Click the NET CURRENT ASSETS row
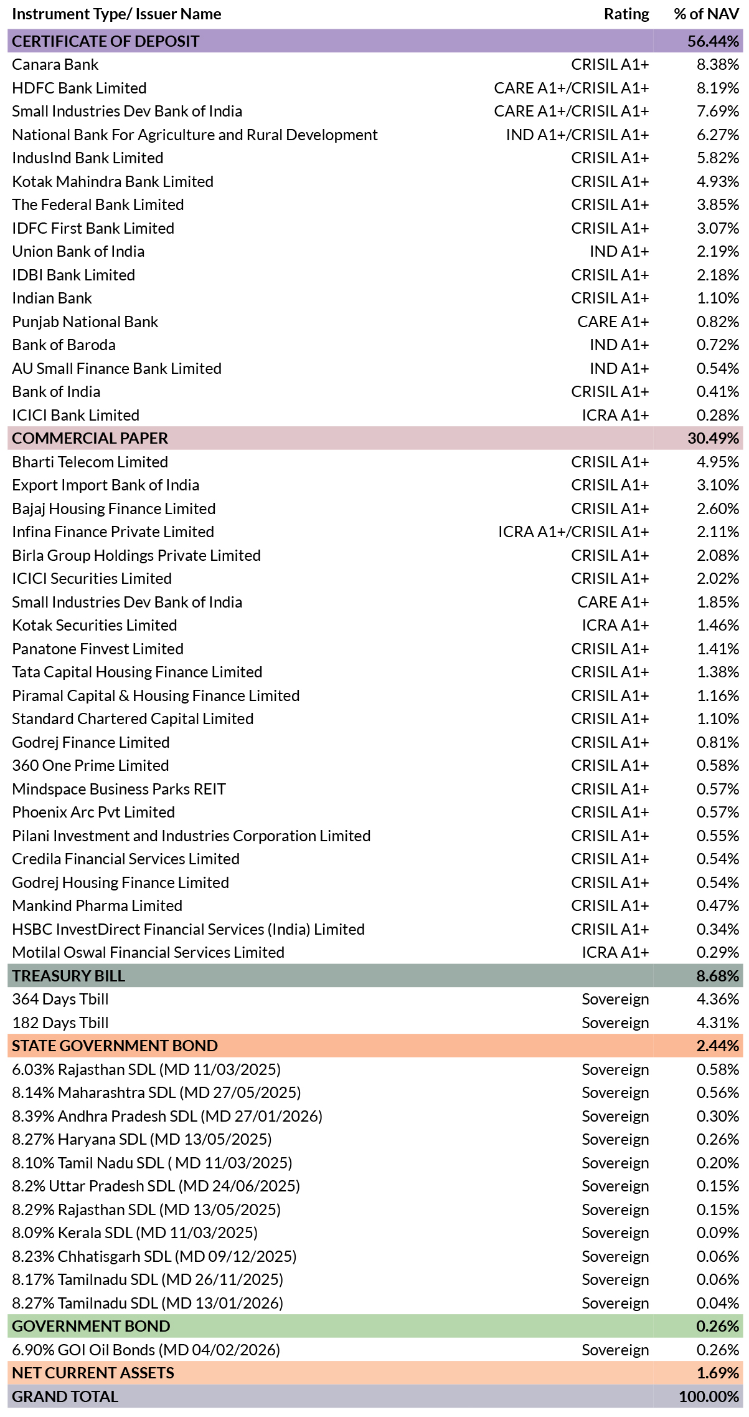 click(375, 1373)
